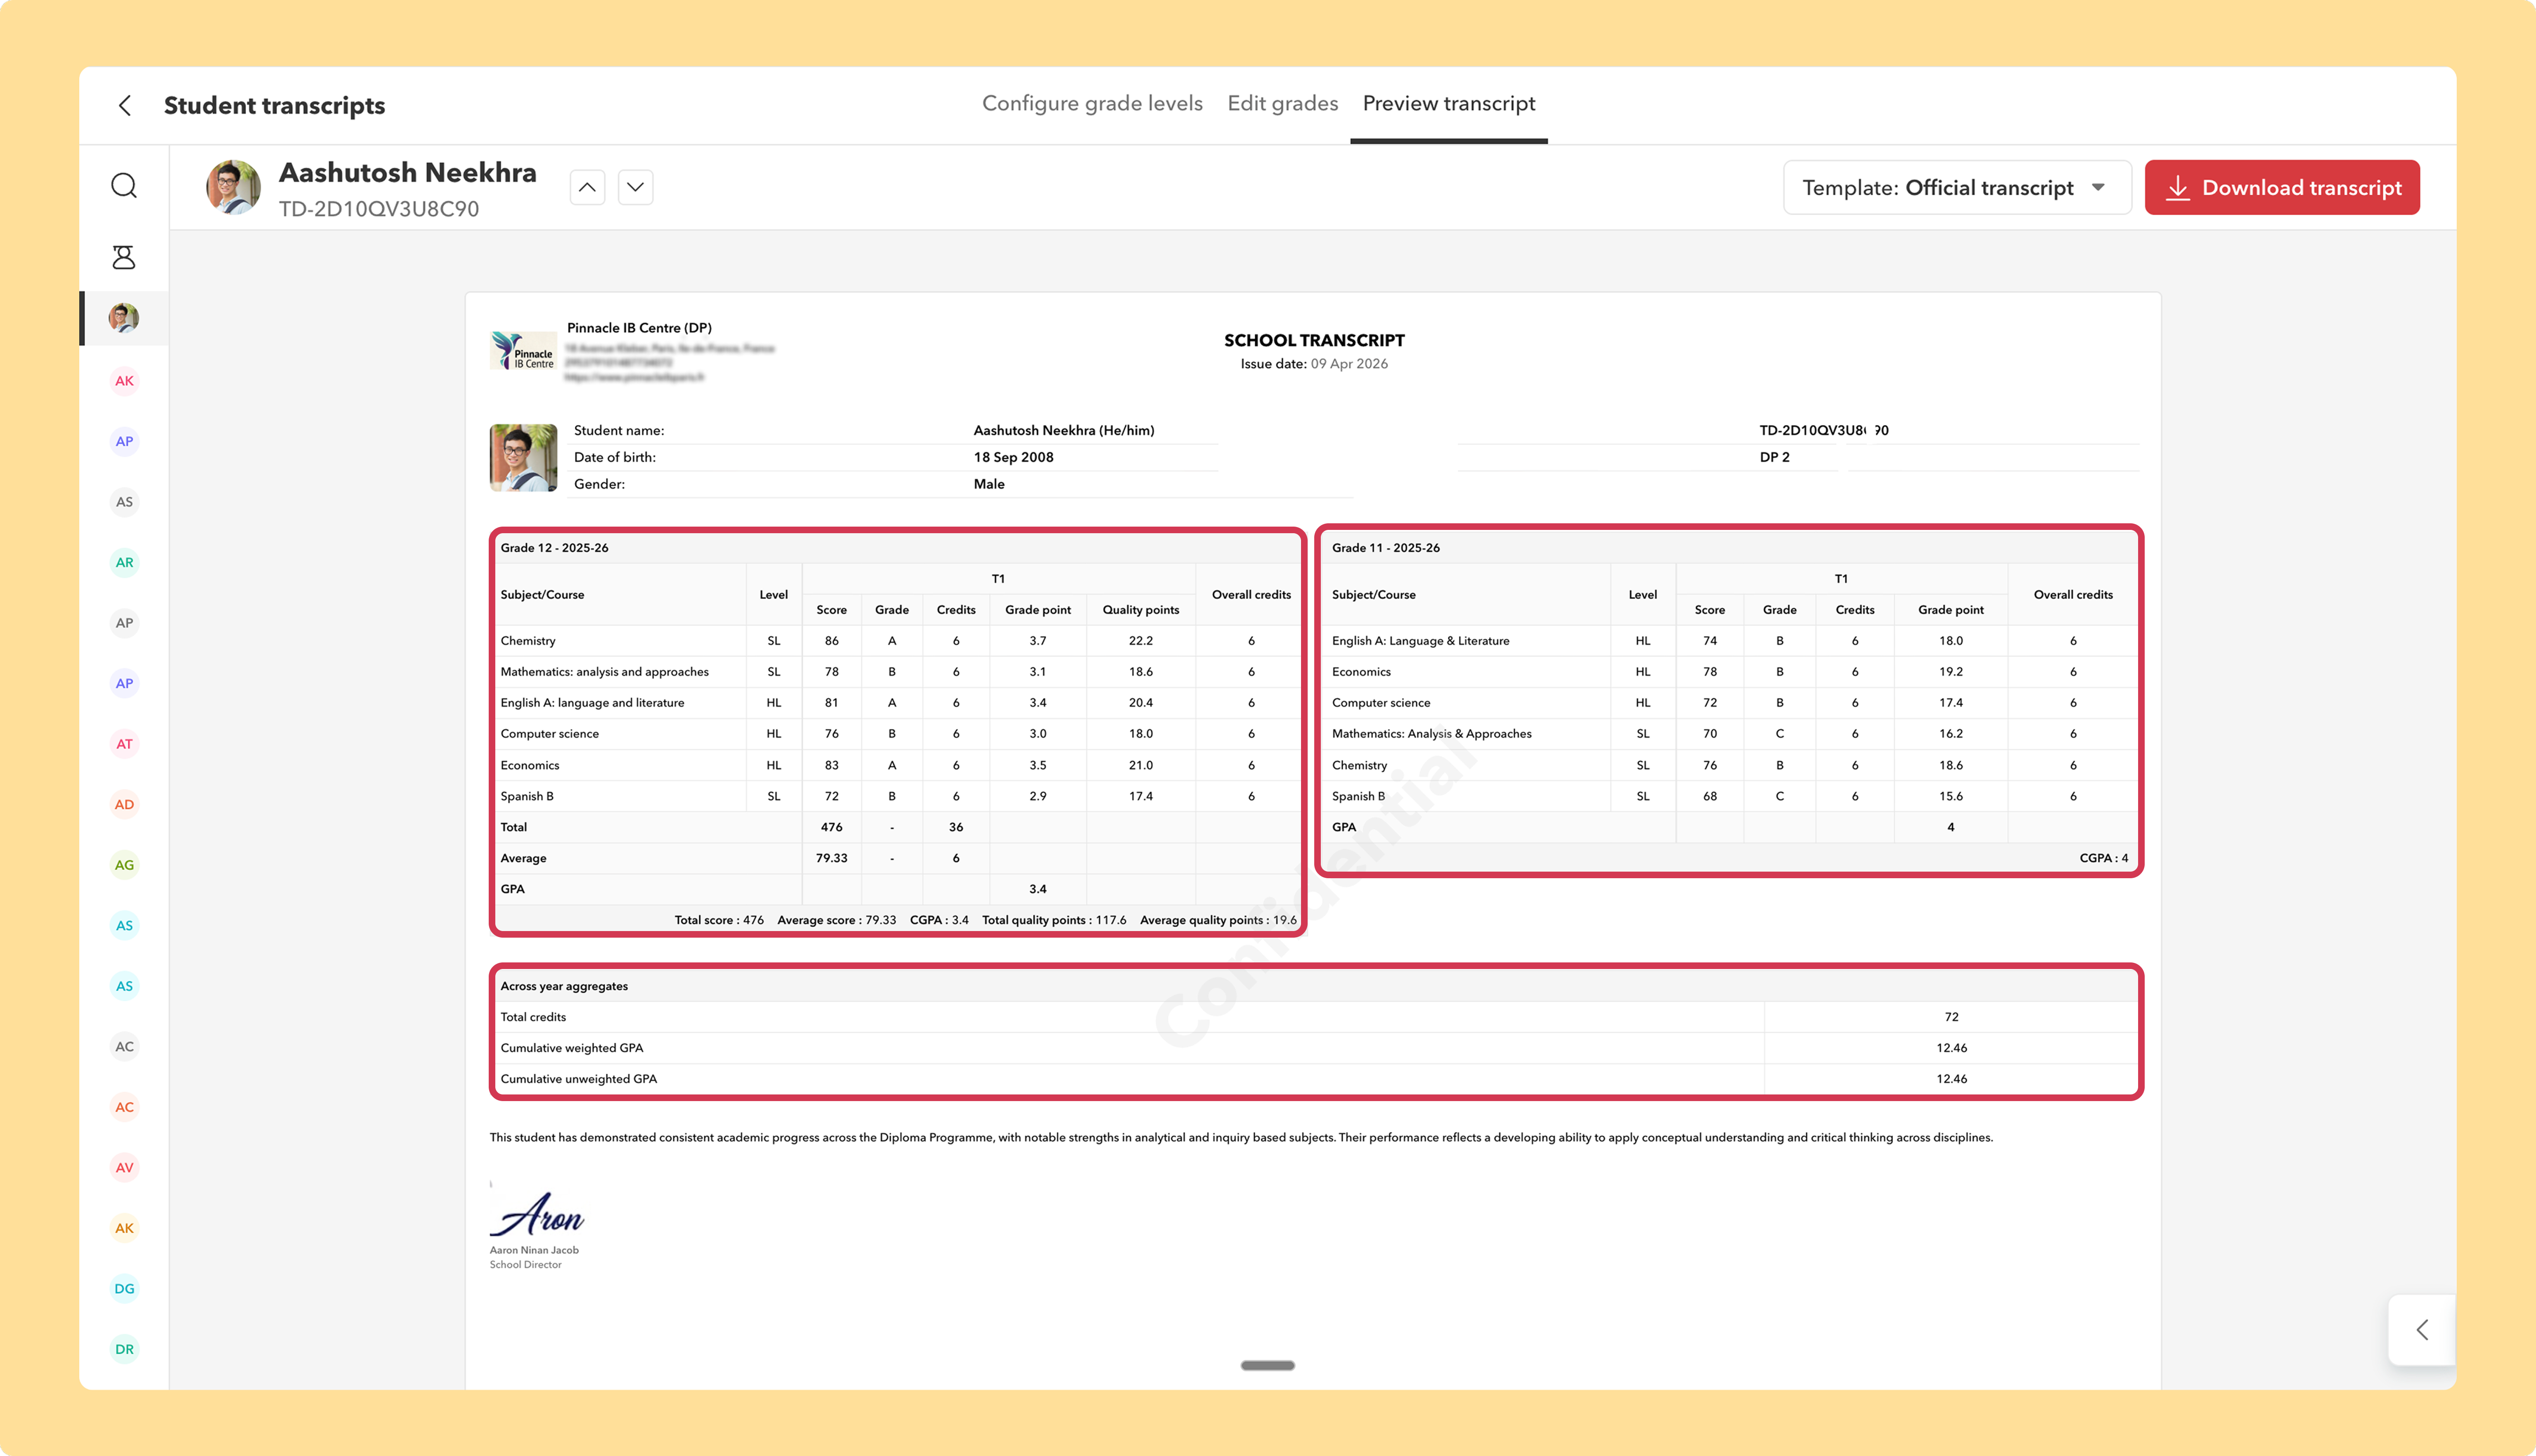
Task: Click the Aron signature image
Action: 536,1214
